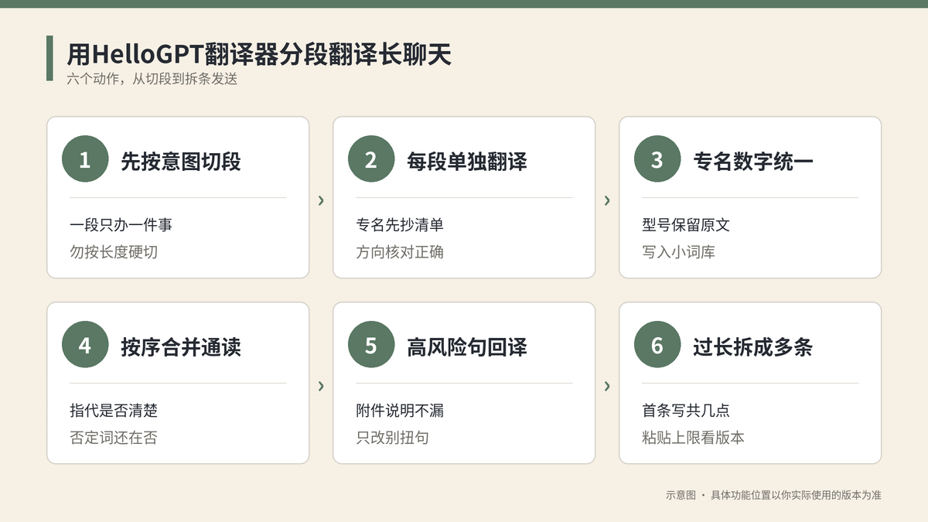Select the heading 按序合并通读
The height and width of the screenshot is (522, 928).
(x=181, y=346)
